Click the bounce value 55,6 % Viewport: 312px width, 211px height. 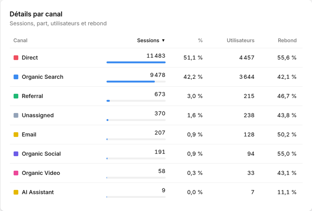pos(287,58)
